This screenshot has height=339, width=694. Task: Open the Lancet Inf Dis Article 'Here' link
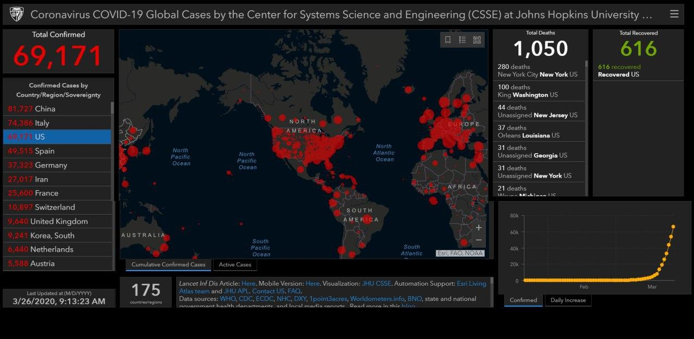(248, 284)
